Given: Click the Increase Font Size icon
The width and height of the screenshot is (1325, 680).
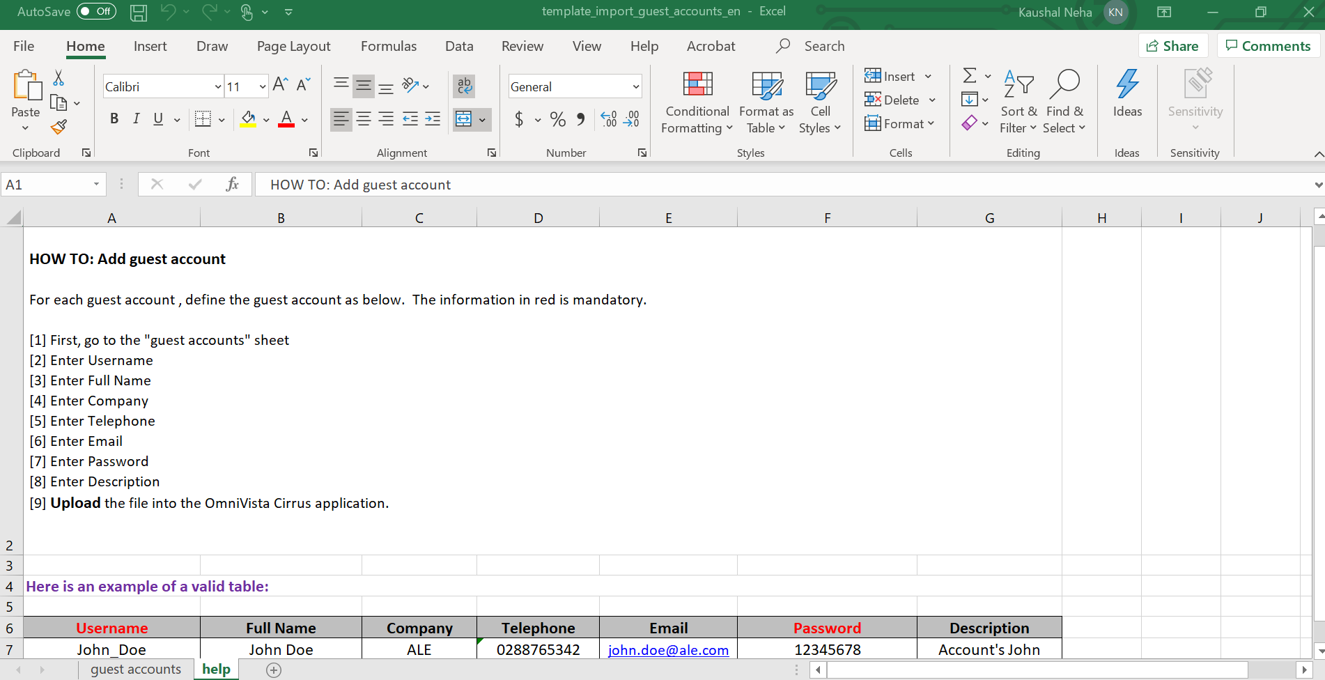Looking at the screenshot, I should [x=280, y=85].
